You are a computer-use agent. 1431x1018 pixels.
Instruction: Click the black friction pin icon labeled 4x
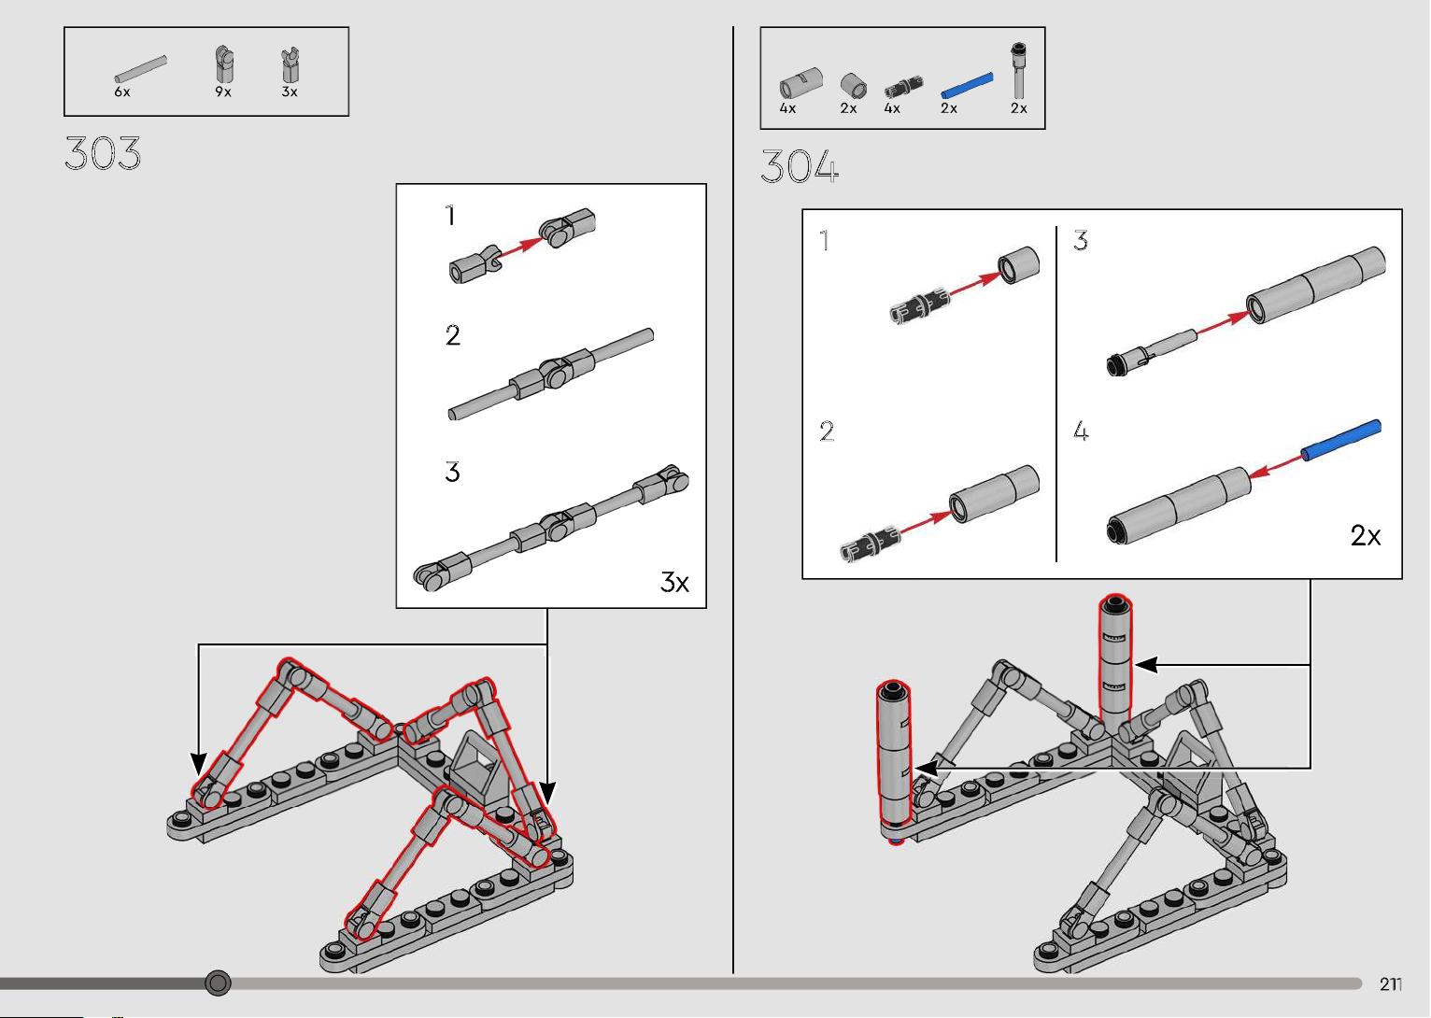pyautogui.click(x=903, y=87)
